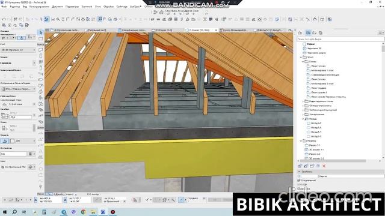Click the Redo arrow icon
Screen dimensions: 385x216
point(9,19)
